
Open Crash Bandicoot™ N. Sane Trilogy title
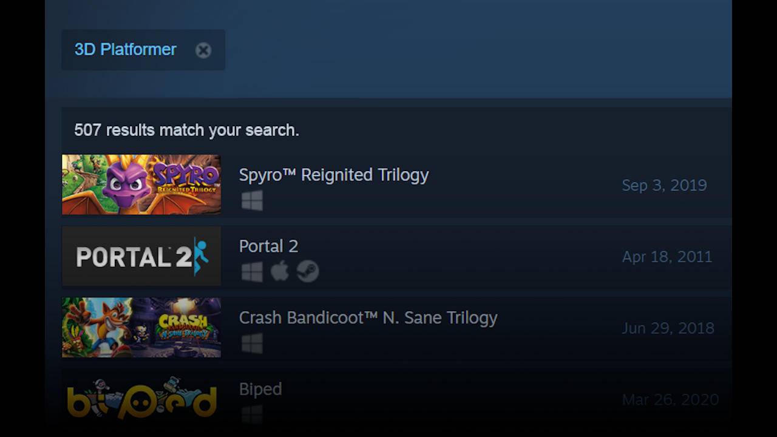(x=368, y=318)
